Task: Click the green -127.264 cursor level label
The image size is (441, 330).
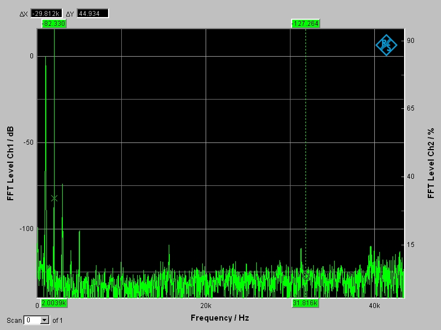Action: 305,24
